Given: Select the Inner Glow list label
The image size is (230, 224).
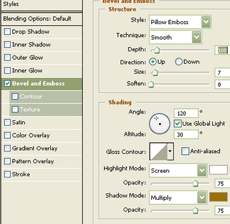Looking at the screenshot, I should pyautogui.click(x=27, y=71).
